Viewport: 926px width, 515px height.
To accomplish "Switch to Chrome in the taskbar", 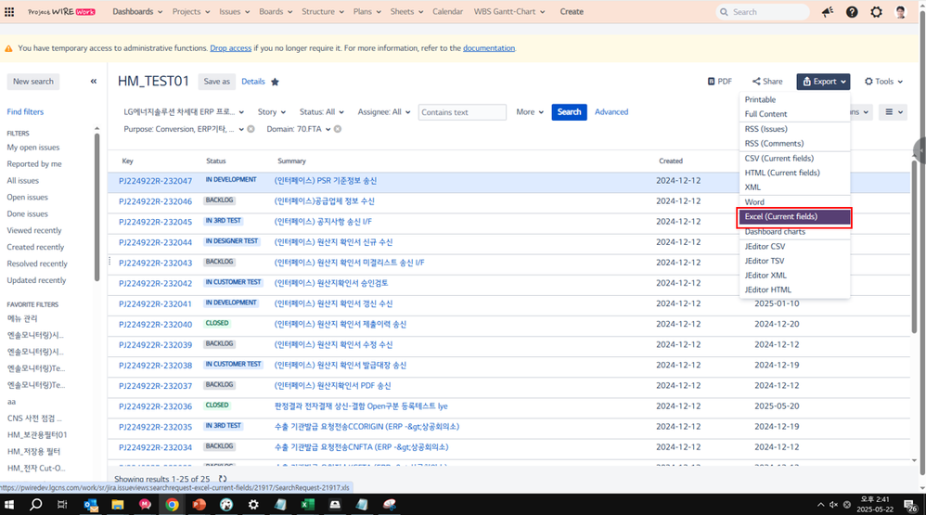I will pyautogui.click(x=172, y=505).
